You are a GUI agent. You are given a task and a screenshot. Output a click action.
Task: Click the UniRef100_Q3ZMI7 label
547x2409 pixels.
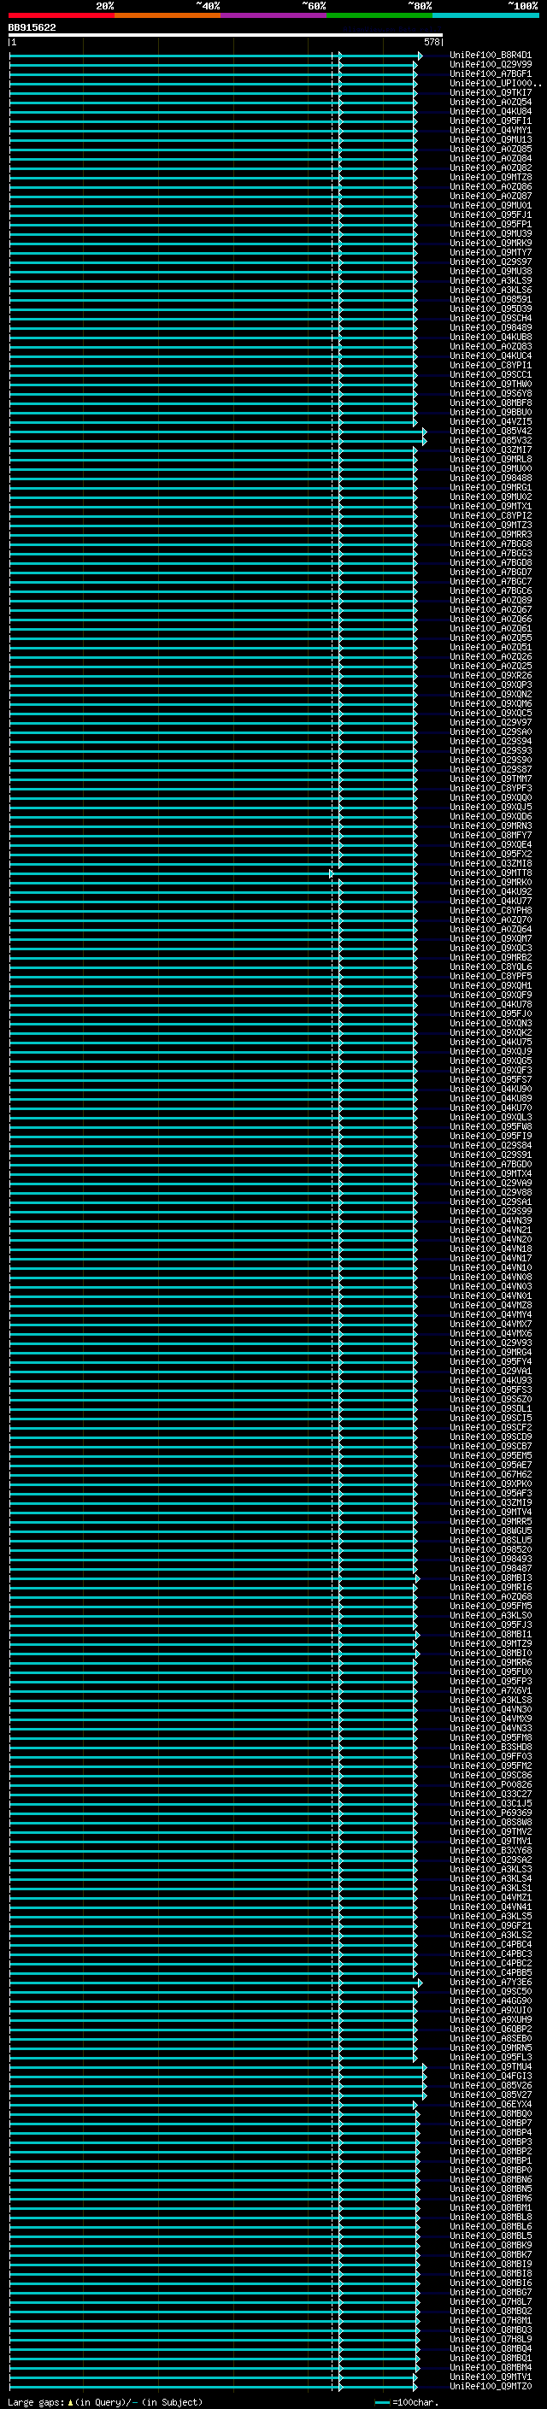click(490, 449)
